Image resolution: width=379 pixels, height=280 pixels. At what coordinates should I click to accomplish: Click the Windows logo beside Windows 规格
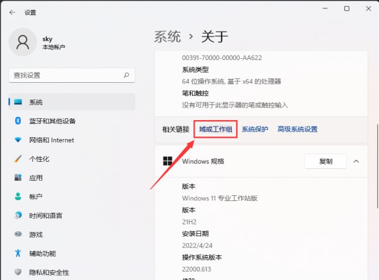(167, 161)
